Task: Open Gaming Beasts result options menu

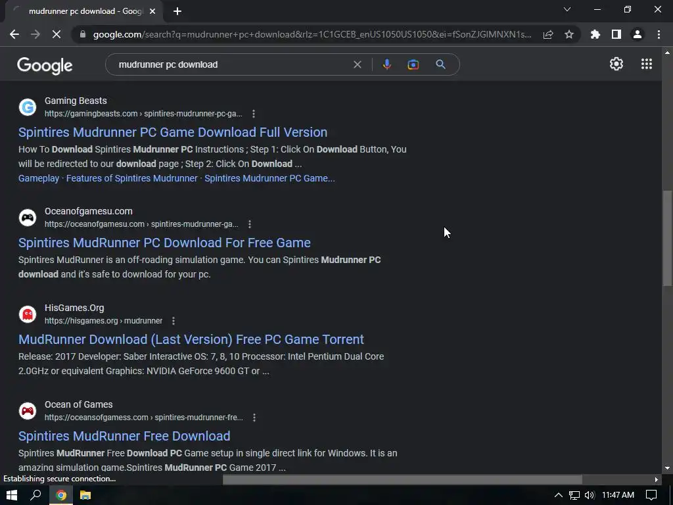Action: [254, 114]
